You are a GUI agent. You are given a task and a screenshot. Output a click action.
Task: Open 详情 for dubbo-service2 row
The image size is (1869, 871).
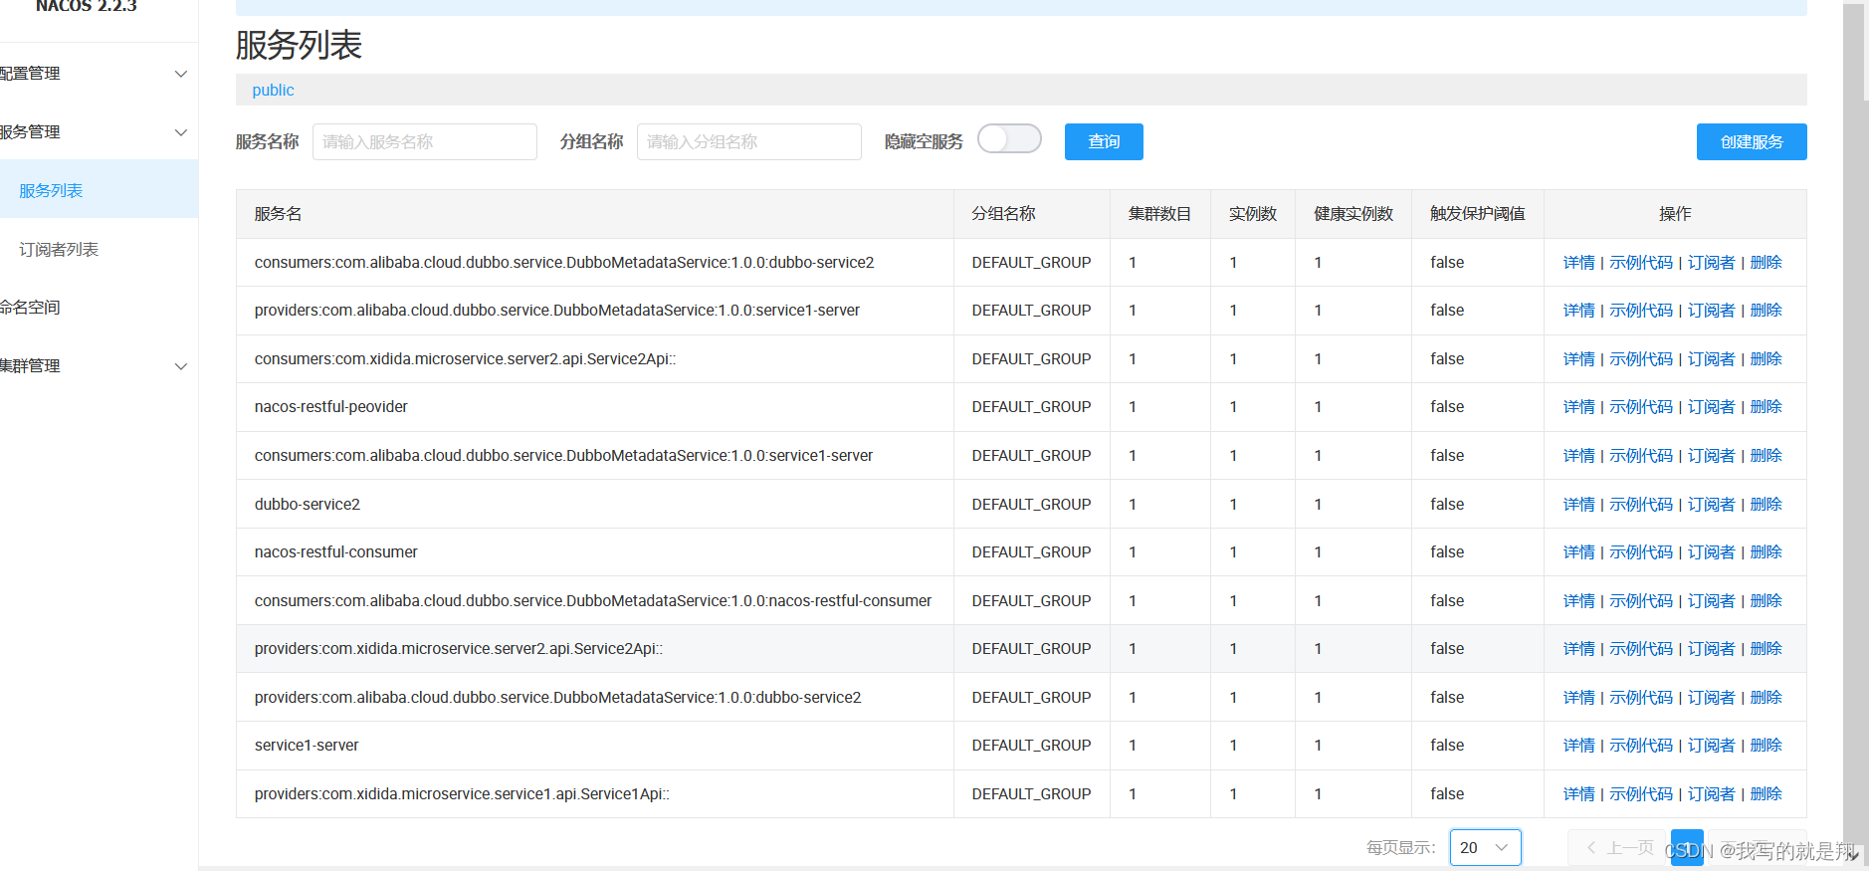(1578, 504)
